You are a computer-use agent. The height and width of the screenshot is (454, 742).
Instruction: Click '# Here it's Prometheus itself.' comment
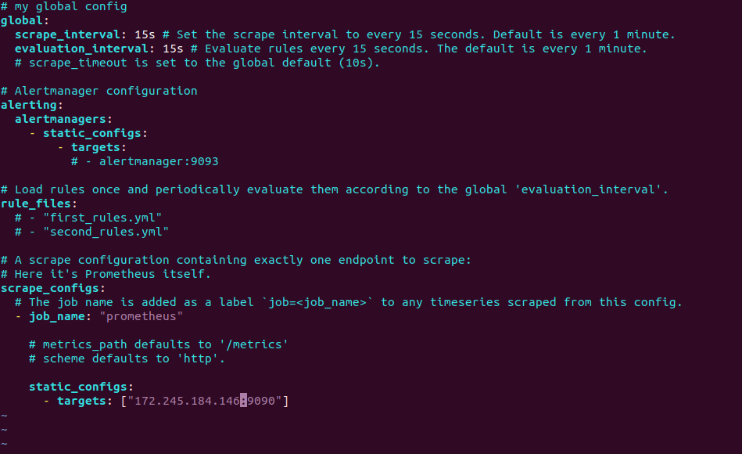pyautogui.click(x=106, y=274)
